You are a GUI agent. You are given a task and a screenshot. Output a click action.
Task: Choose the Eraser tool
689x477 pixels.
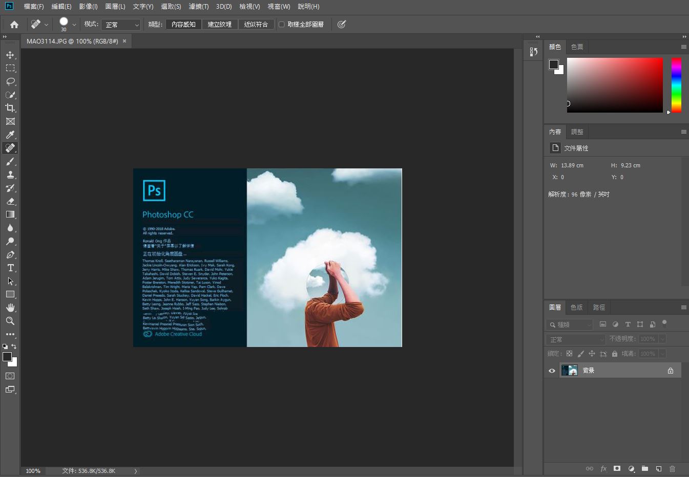[10, 201]
